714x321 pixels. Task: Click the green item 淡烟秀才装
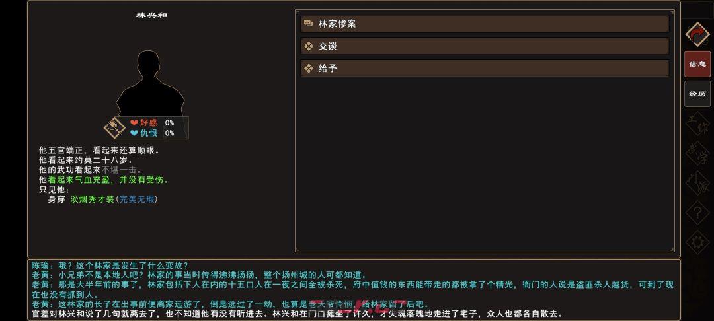(x=92, y=199)
